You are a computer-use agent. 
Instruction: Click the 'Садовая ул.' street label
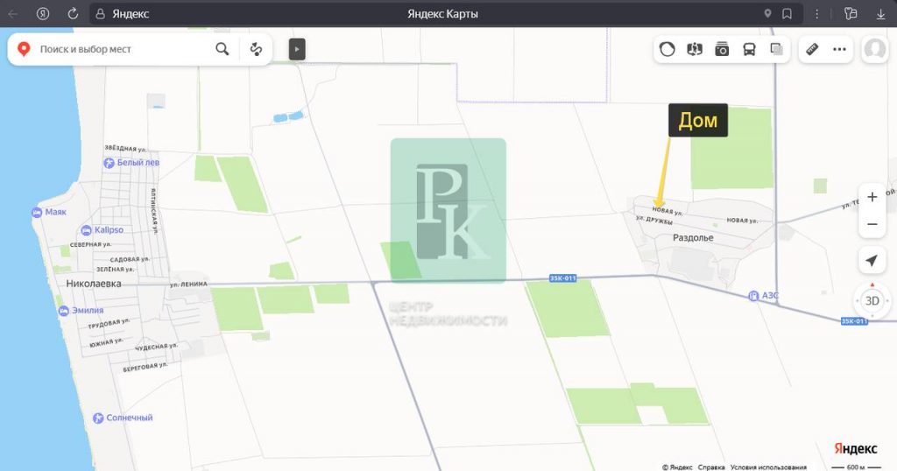coord(130,259)
